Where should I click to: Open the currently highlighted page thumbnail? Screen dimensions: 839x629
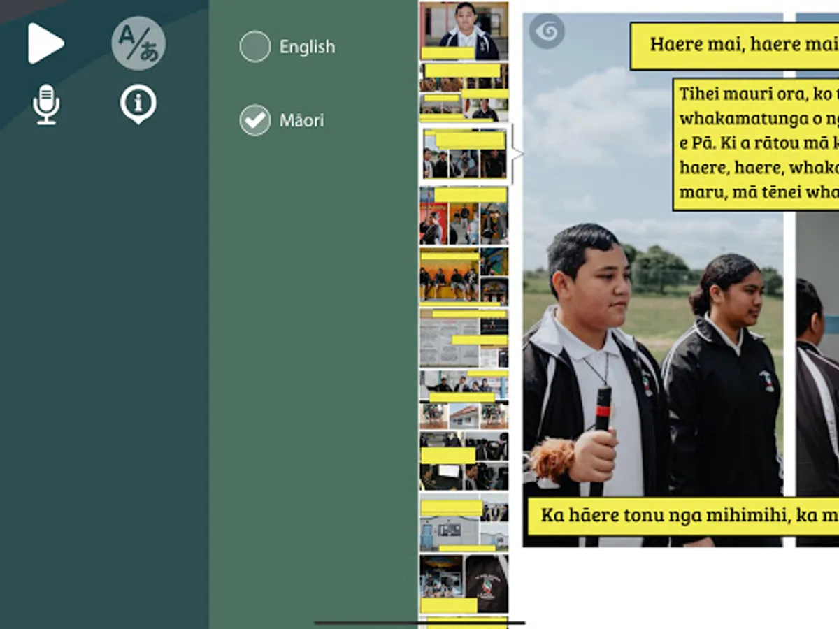tap(464, 154)
